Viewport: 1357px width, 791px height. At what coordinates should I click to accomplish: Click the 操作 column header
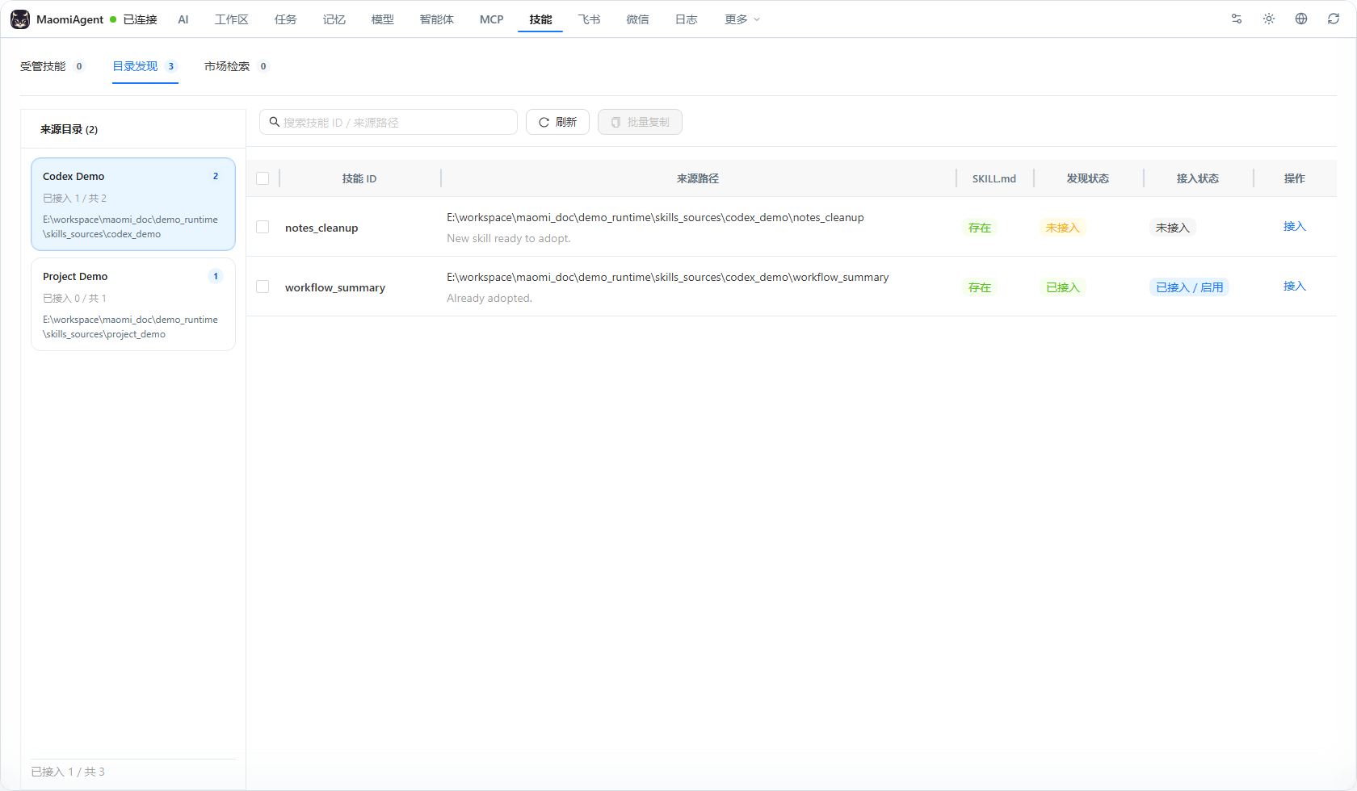tap(1295, 178)
